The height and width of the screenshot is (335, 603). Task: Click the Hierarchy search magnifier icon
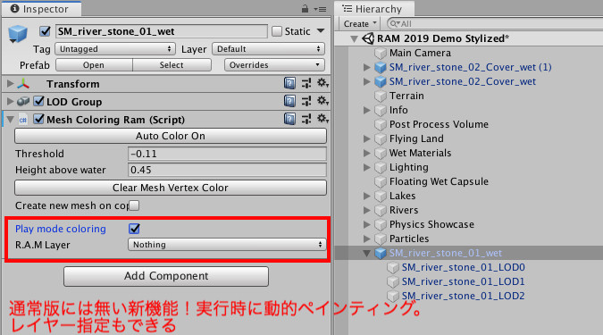pyautogui.click(x=394, y=24)
